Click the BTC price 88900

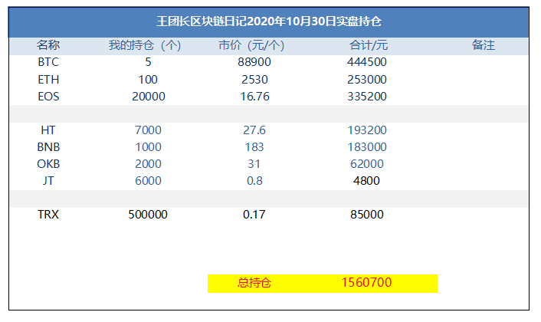254,62
